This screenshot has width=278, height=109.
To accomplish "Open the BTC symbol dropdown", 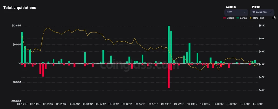I will point(236,13).
